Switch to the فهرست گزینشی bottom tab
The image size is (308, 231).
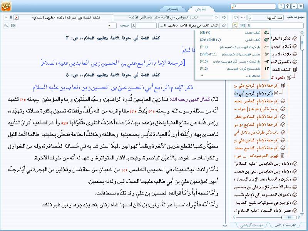pyautogui.click(x=252, y=225)
